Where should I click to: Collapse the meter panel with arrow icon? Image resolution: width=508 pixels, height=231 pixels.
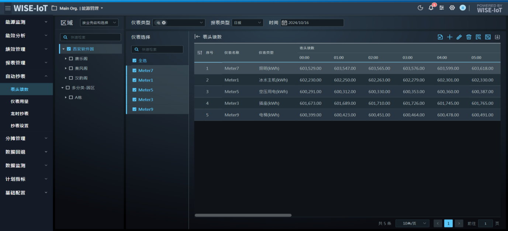[197, 37]
